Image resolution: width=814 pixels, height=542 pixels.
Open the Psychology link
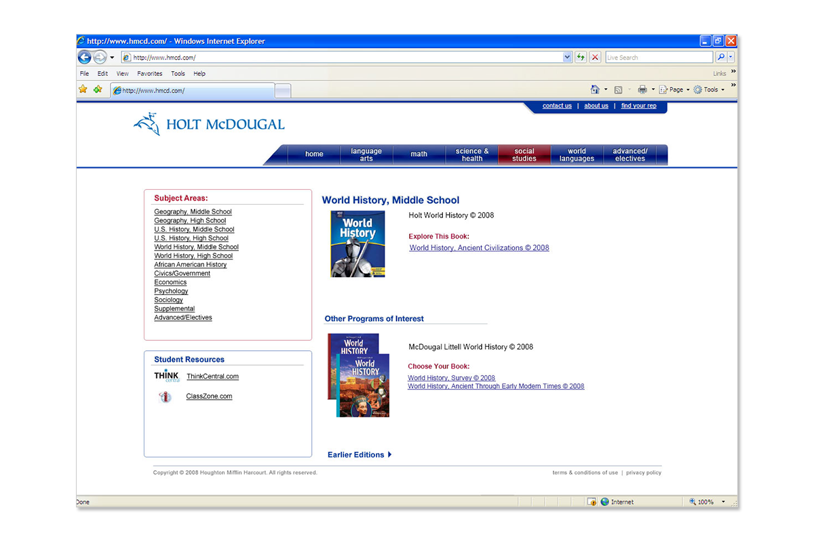171,291
